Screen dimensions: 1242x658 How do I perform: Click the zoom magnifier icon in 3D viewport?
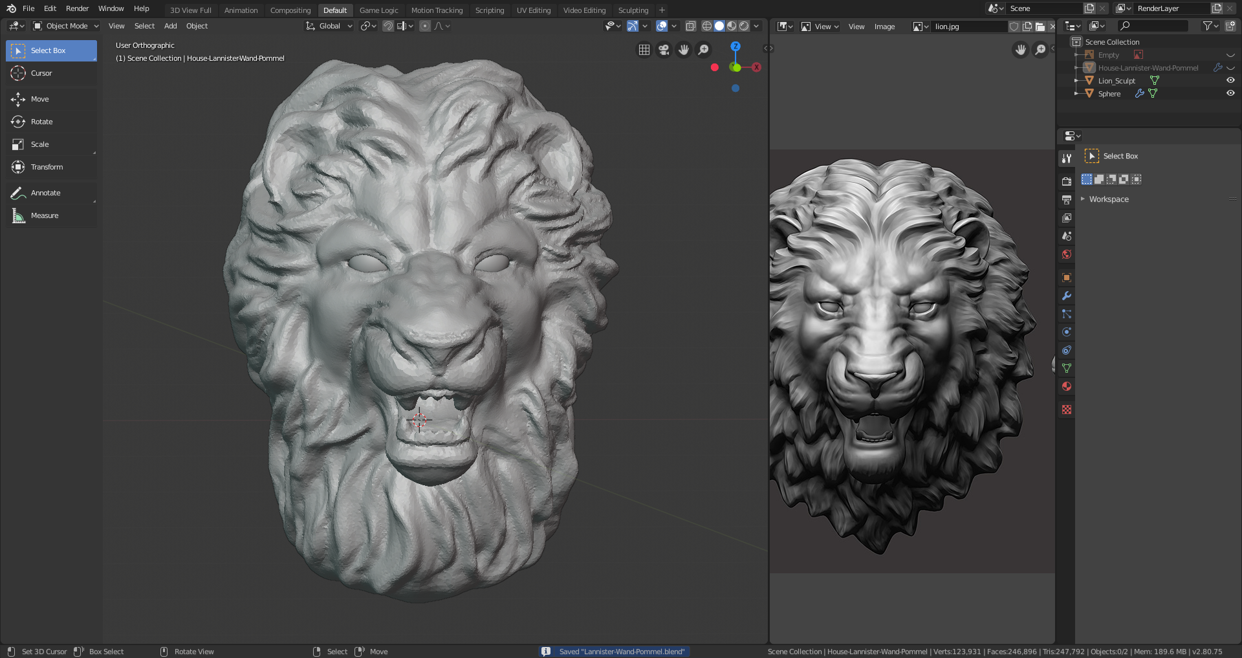703,50
